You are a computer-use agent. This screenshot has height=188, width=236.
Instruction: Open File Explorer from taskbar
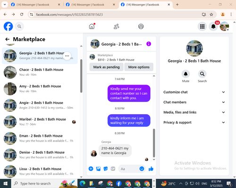pos(92,183)
